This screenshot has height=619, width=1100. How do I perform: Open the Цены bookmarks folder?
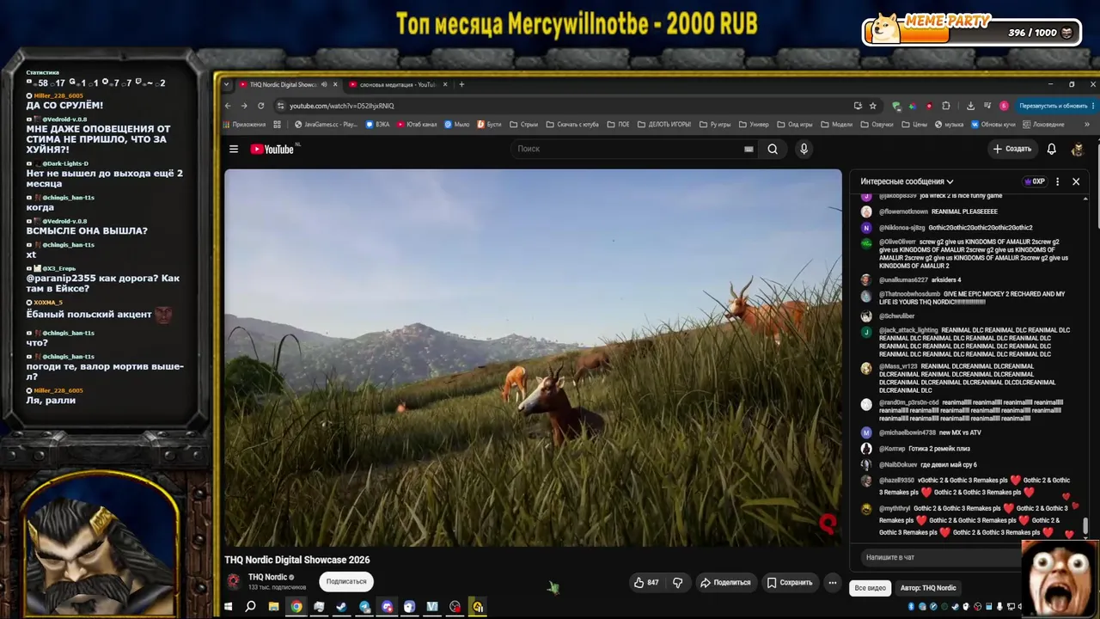pyautogui.click(x=914, y=125)
